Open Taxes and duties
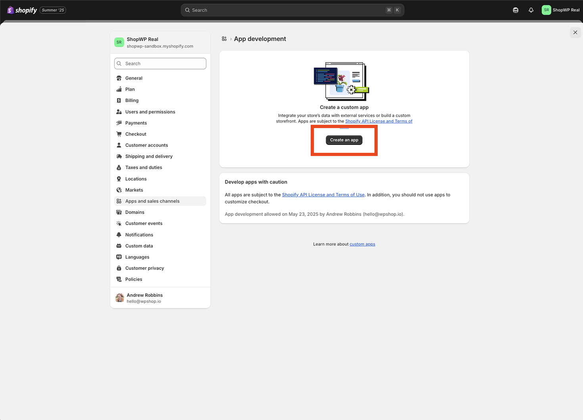The height and width of the screenshot is (420, 583). click(x=160, y=168)
